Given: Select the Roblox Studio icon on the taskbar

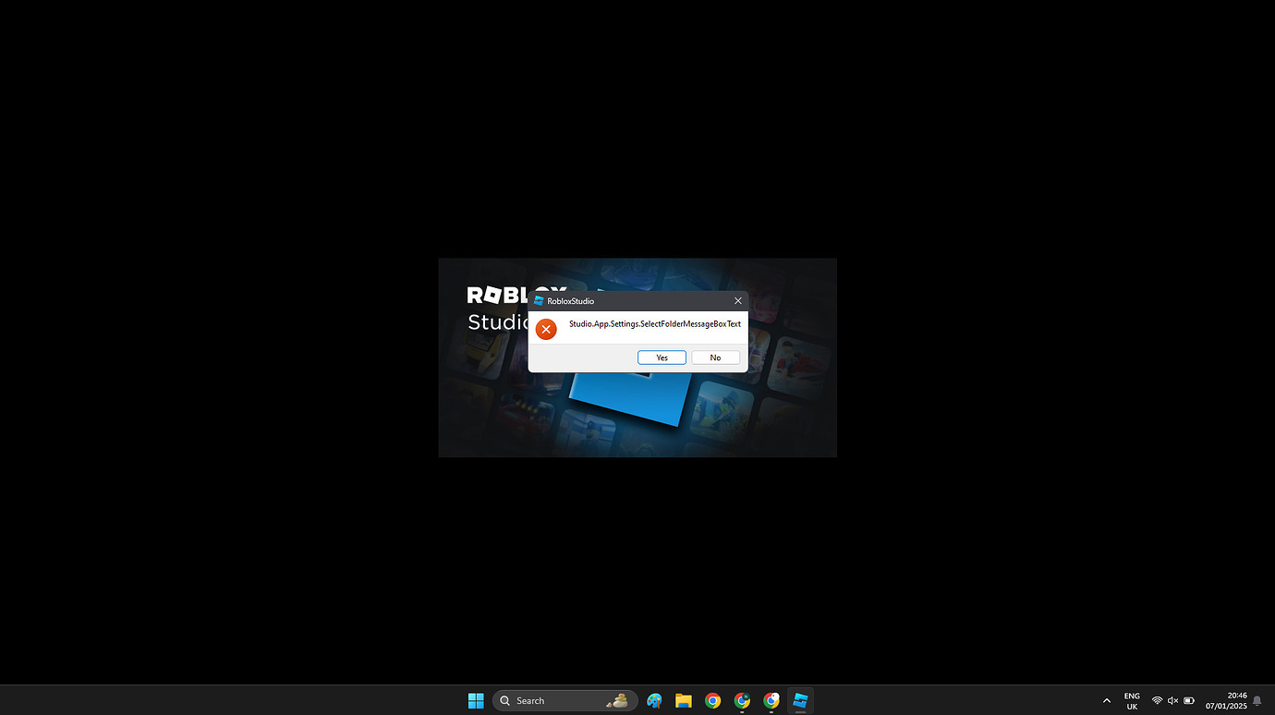Looking at the screenshot, I should coord(799,699).
